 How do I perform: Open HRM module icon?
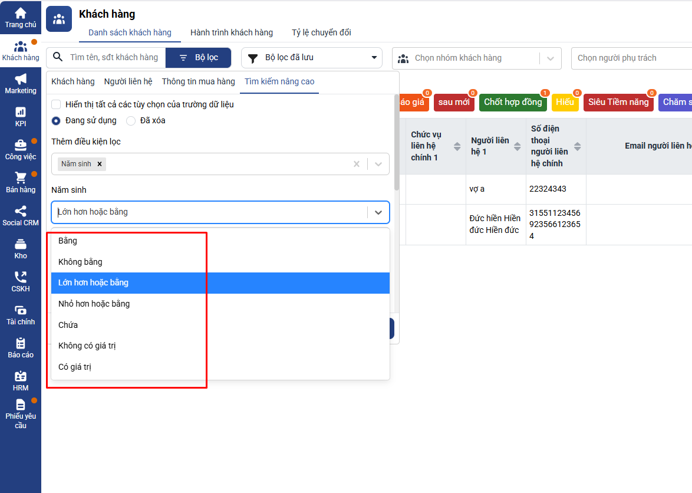[20, 376]
